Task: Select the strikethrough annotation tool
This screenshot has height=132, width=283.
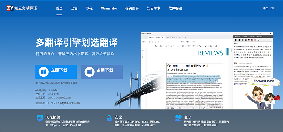Action: 161,46
